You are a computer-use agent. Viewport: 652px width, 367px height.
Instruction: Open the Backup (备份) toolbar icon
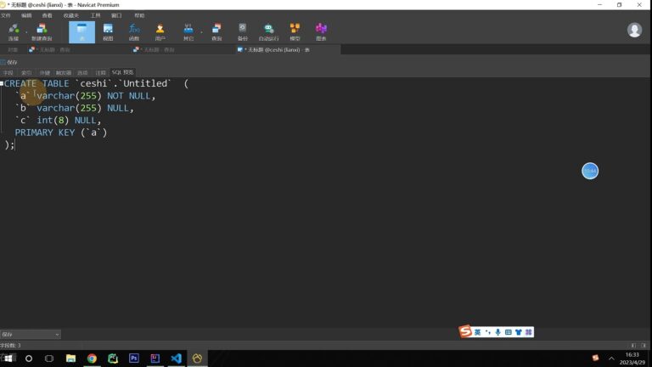click(243, 32)
